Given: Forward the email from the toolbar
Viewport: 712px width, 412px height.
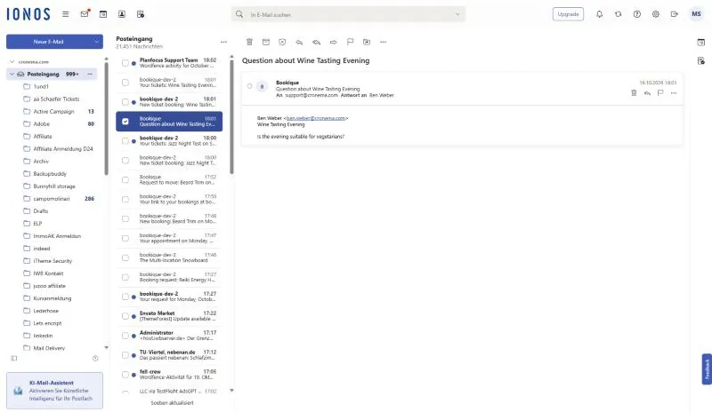Looking at the screenshot, I should 333,42.
